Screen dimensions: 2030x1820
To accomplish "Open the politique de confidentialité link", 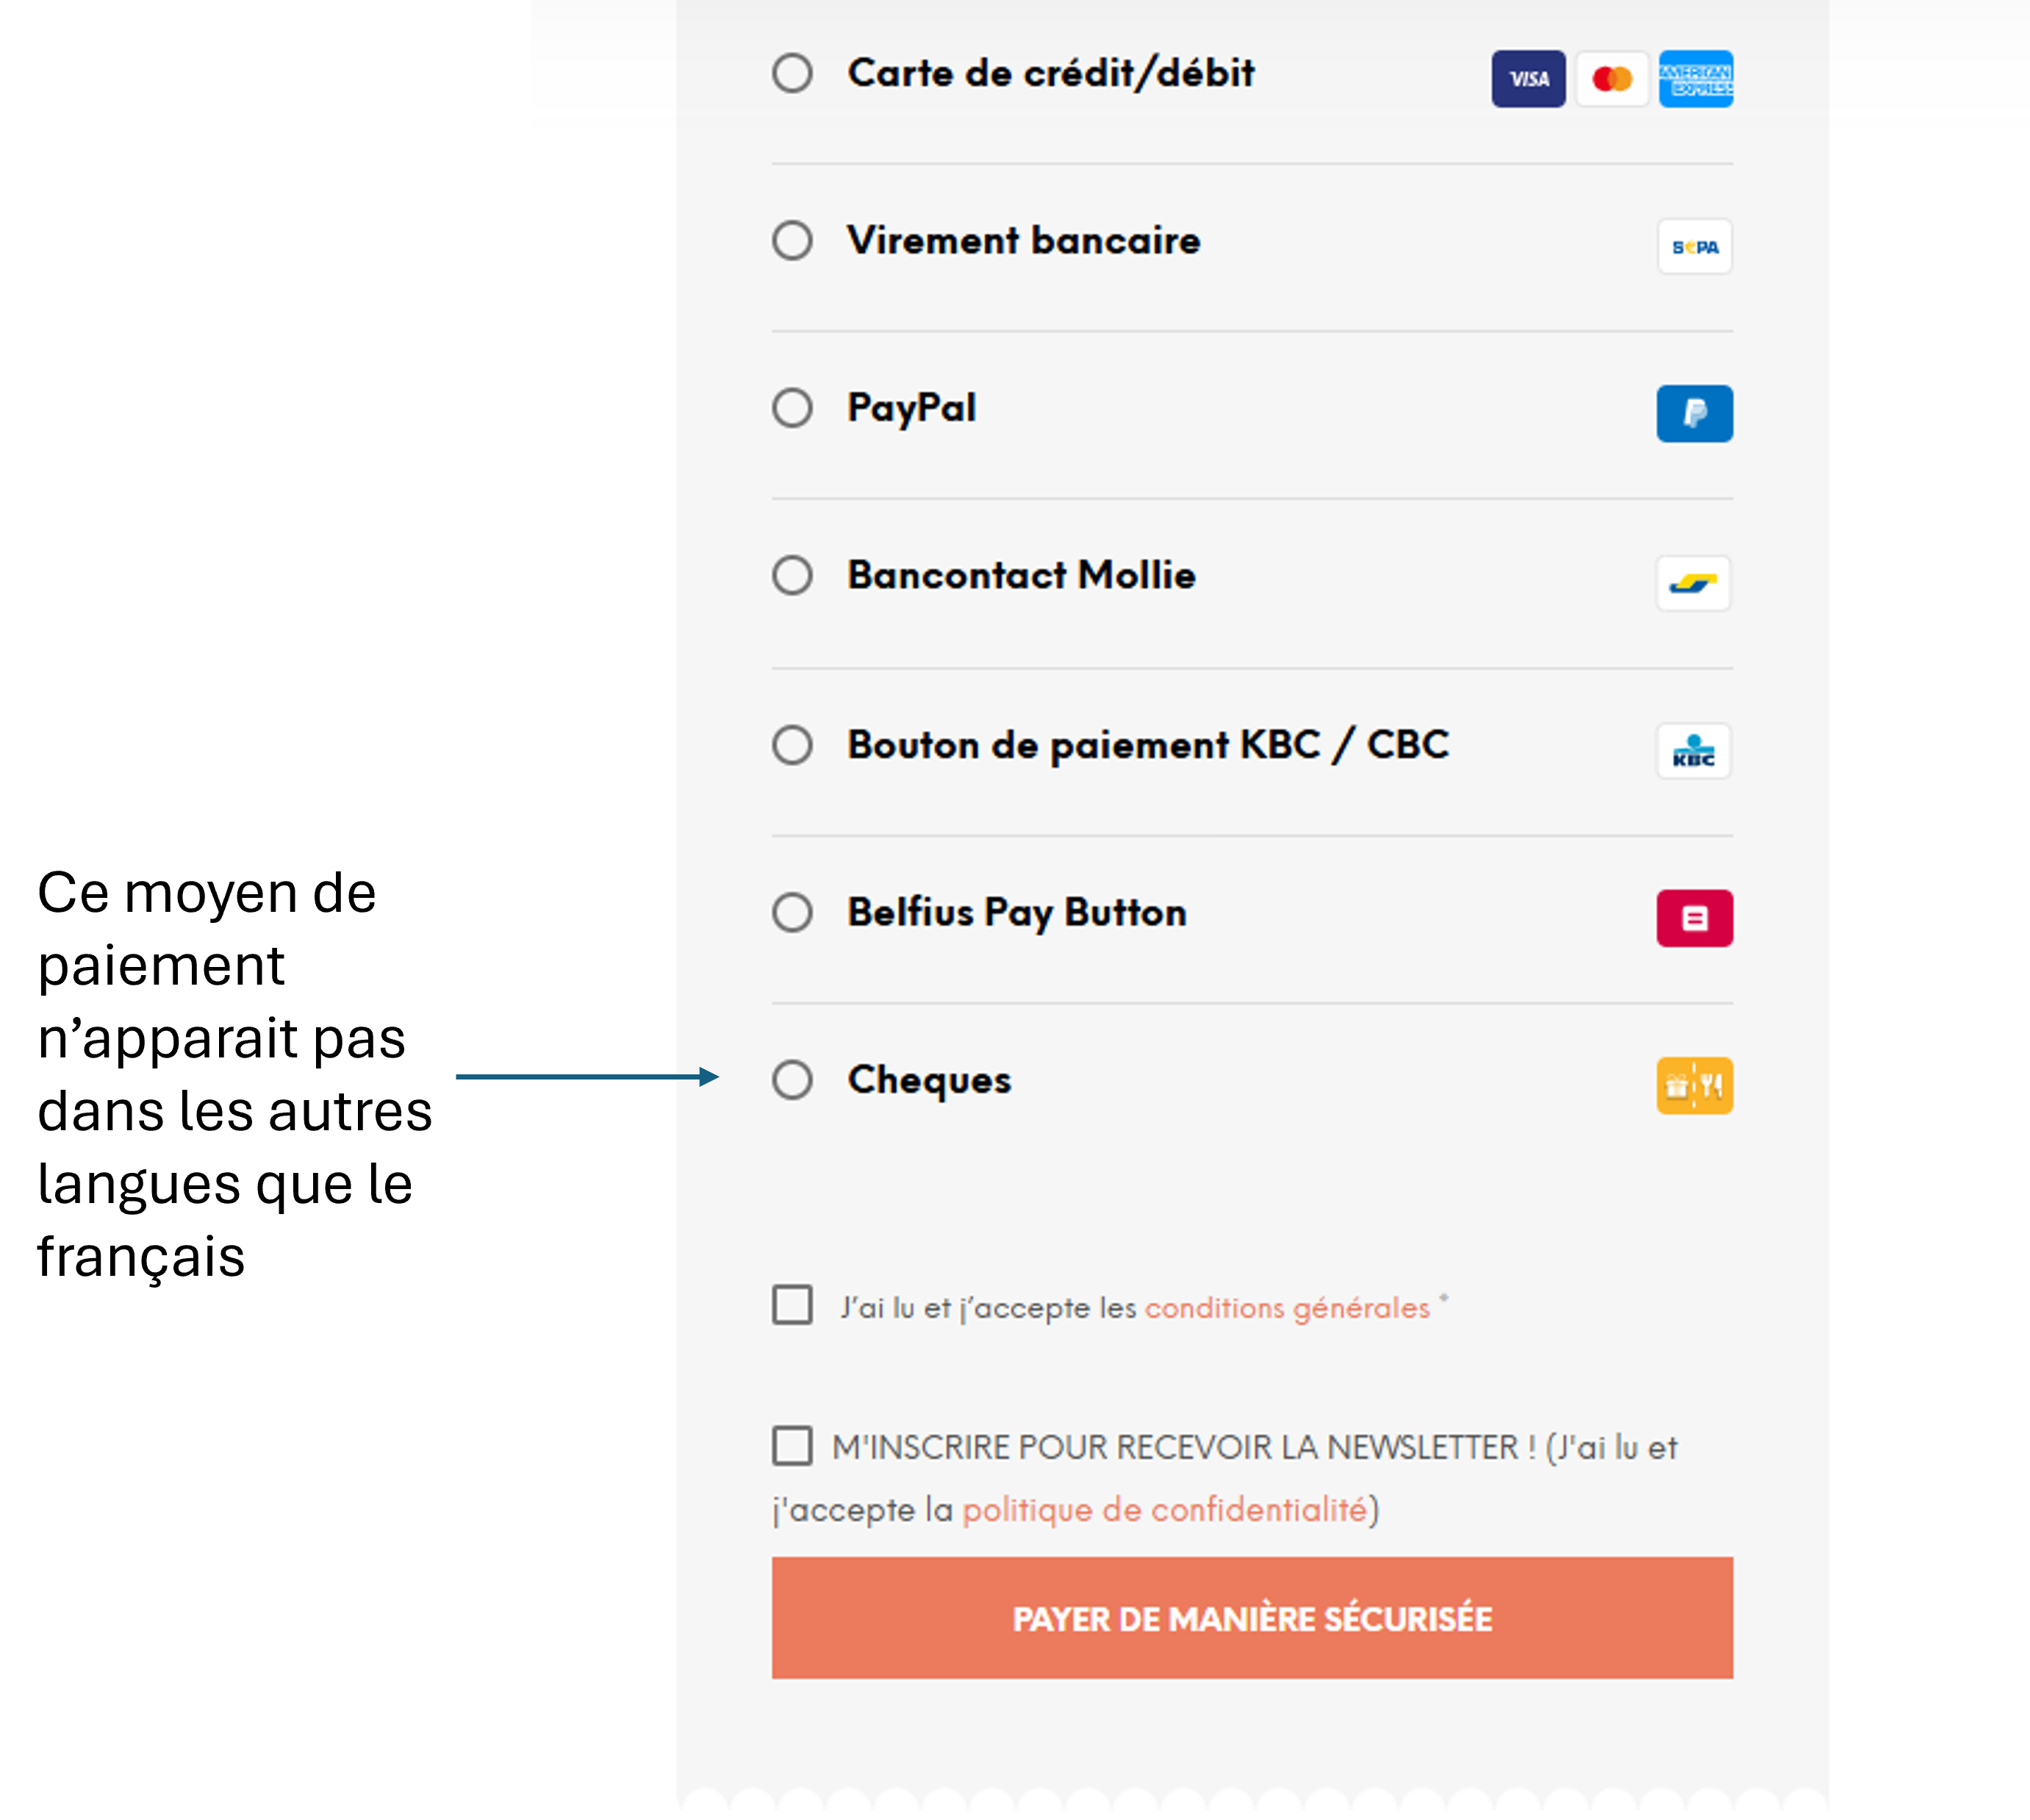I will click(x=1163, y=1510).
